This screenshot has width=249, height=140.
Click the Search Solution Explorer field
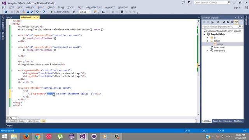coord(222,26)
